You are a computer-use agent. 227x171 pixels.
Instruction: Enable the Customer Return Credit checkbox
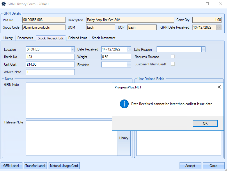click(x=173, y=64)
